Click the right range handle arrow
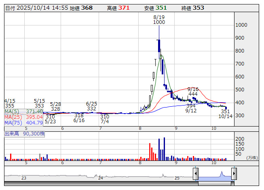The width and height of the screenshot is (264, 190). coord(234,174)
